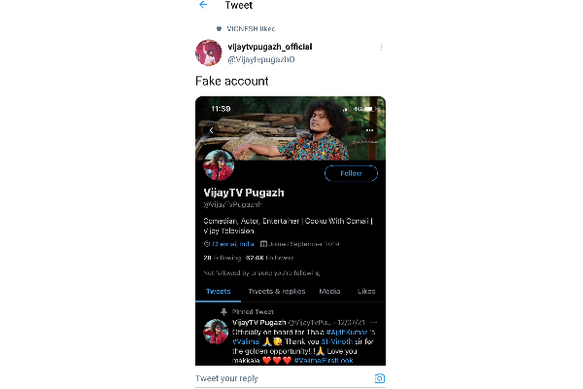
Task: Open the pinned tweet's more options menu
Action: pyautogui.click(x=376, y=320)
